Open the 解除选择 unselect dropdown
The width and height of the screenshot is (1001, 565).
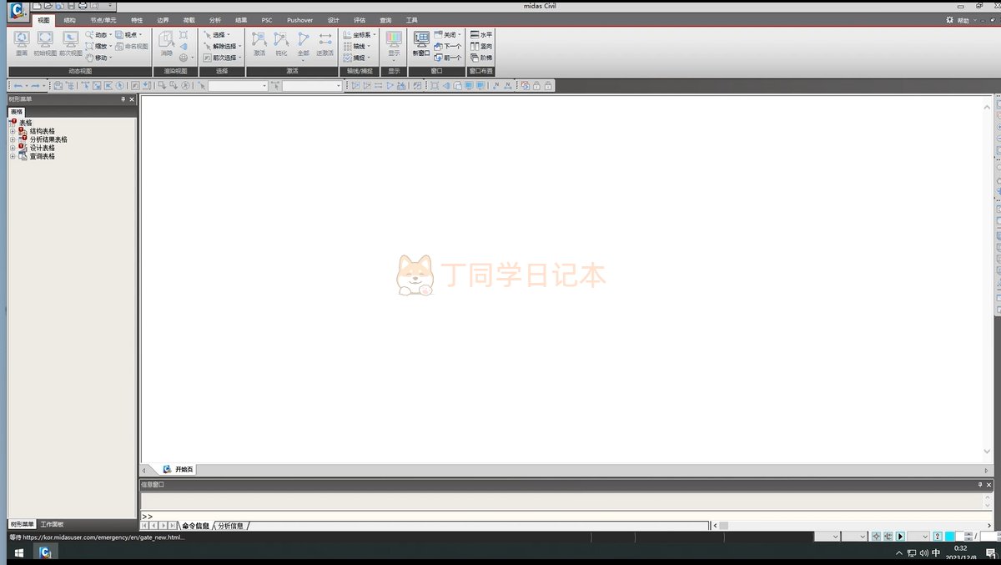coord(223,47)
